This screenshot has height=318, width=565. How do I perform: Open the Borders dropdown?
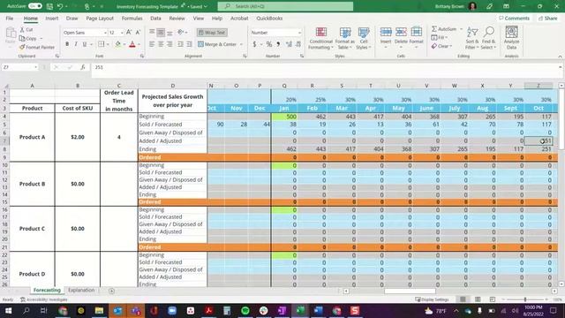tap(108, 44)
